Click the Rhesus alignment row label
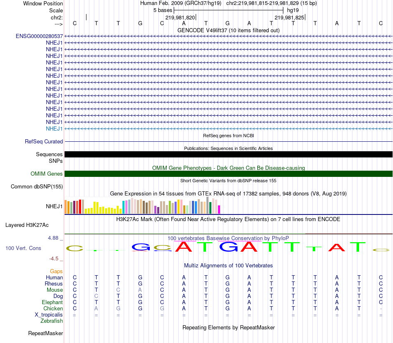Screen dimensions: 393x343 pyautogui.click(x=54, y=283)
